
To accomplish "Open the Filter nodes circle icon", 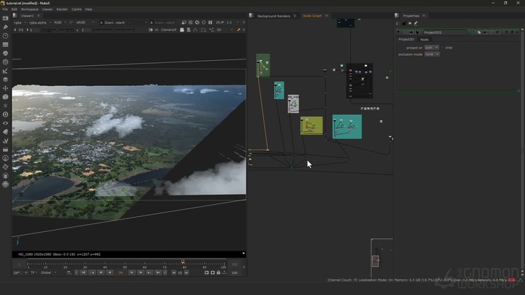I will 5,62.
